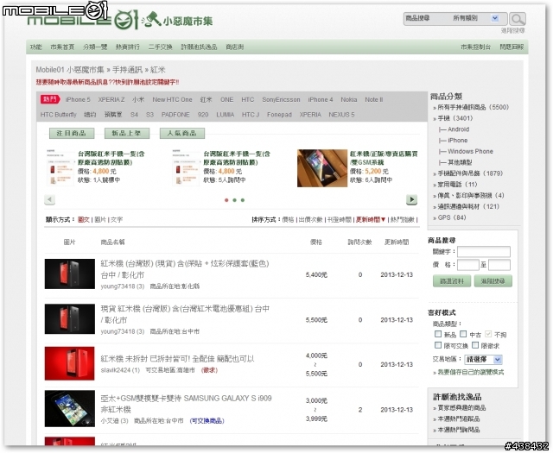The width and height of the screenshot is (553, 453).
Task: Click NEXUS 5 hot keyword link
Action: 342,115
